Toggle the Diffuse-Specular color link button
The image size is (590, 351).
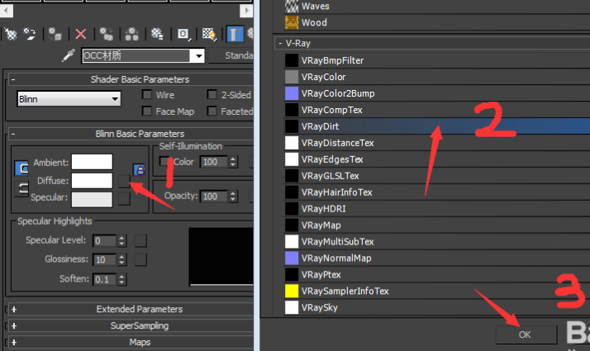[21, 188]
